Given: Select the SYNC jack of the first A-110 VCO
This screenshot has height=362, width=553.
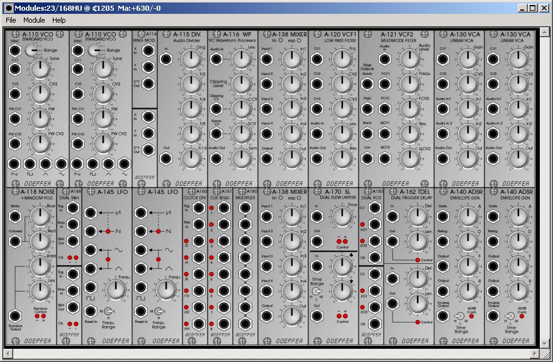Looking at the screenshot, I should coord(15,50).
